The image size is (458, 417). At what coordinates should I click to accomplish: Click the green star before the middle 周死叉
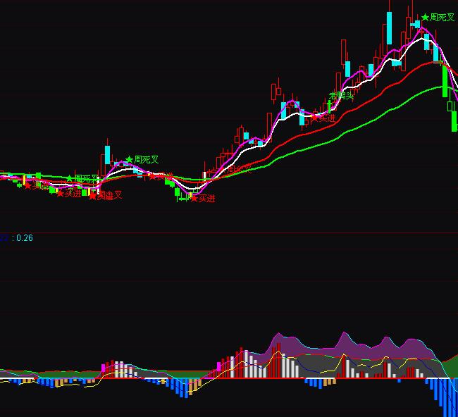tap(129, 160)
